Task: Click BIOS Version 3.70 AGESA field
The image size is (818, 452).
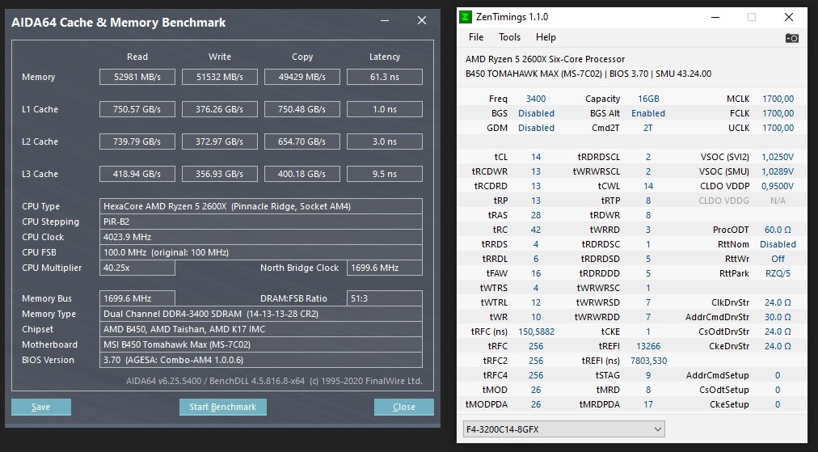Action: [x=261, y=360]
